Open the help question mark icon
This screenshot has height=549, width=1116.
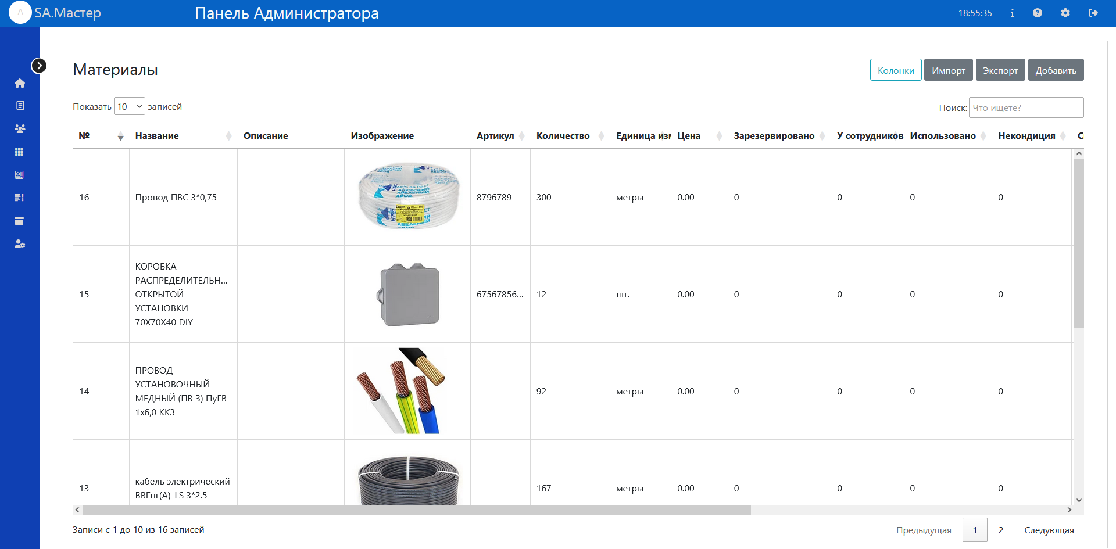[1038, 13]
